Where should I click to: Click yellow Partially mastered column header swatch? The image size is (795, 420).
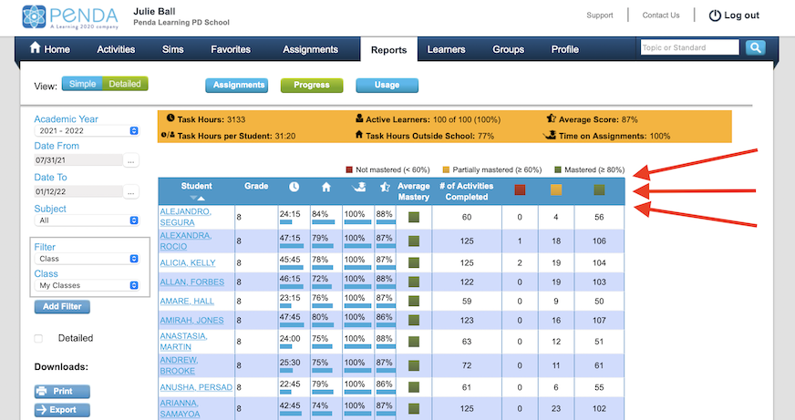[556, 190]
